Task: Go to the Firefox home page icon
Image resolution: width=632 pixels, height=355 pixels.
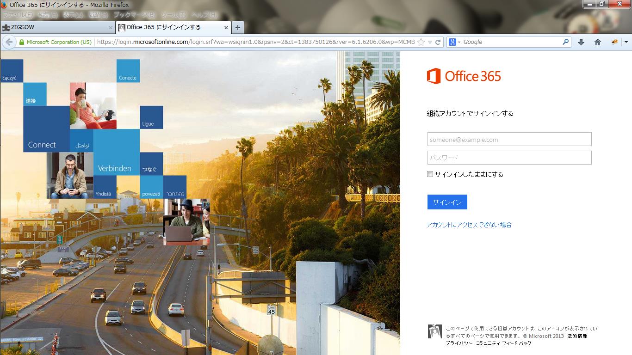Action: [x=597, y=42]
